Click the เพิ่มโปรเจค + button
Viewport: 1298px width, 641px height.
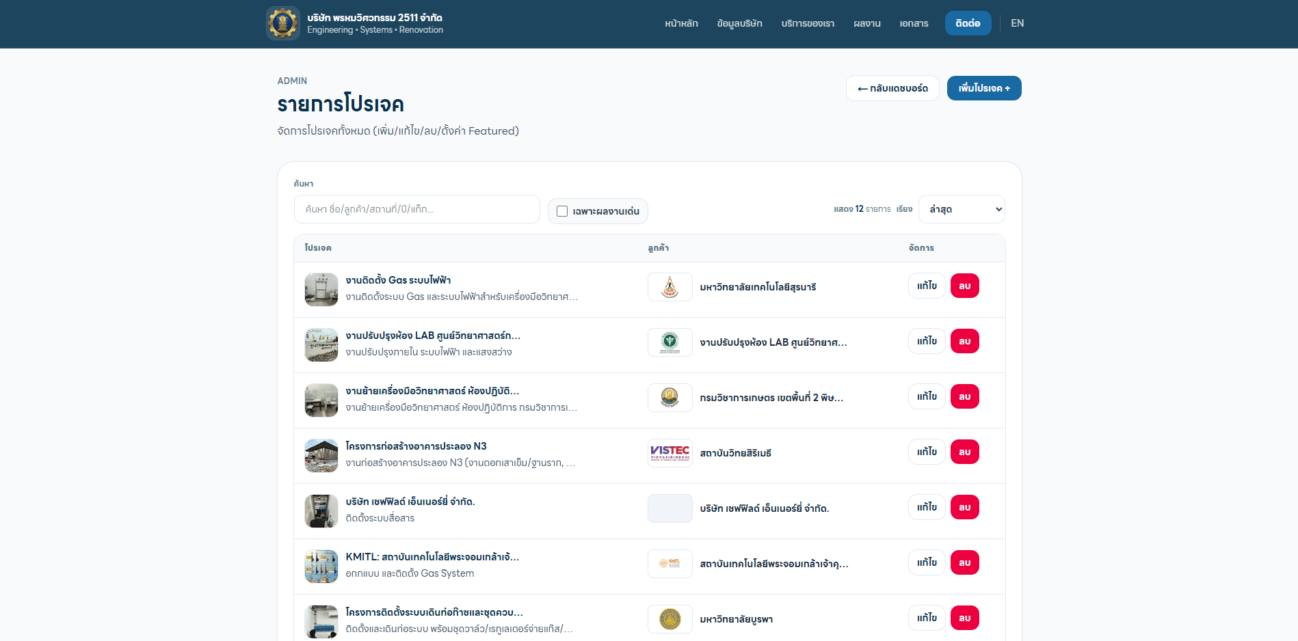tap(984, 88)
